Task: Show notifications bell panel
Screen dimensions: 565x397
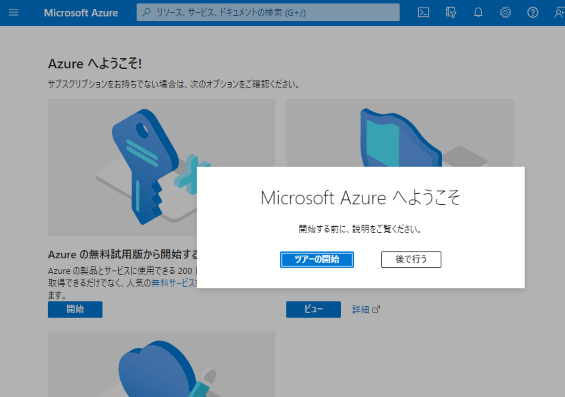Action: 478,13
